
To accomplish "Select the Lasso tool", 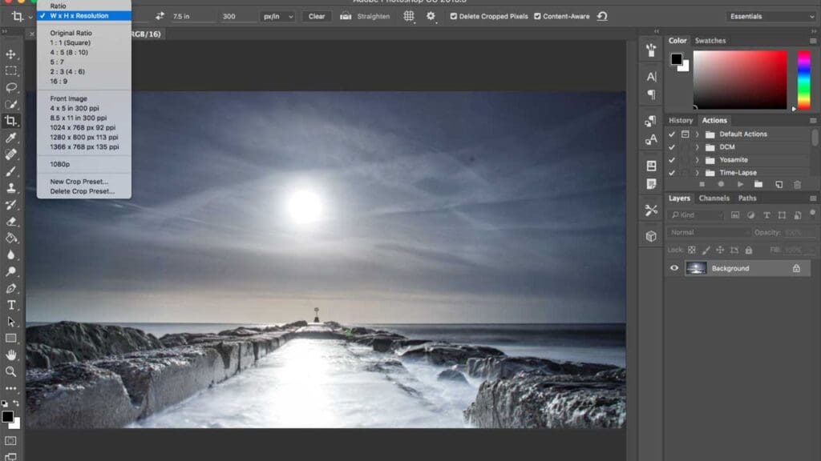I will pos(11,86).
